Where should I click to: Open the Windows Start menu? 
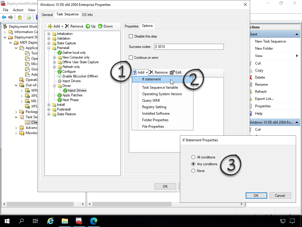tap(7, 221)
